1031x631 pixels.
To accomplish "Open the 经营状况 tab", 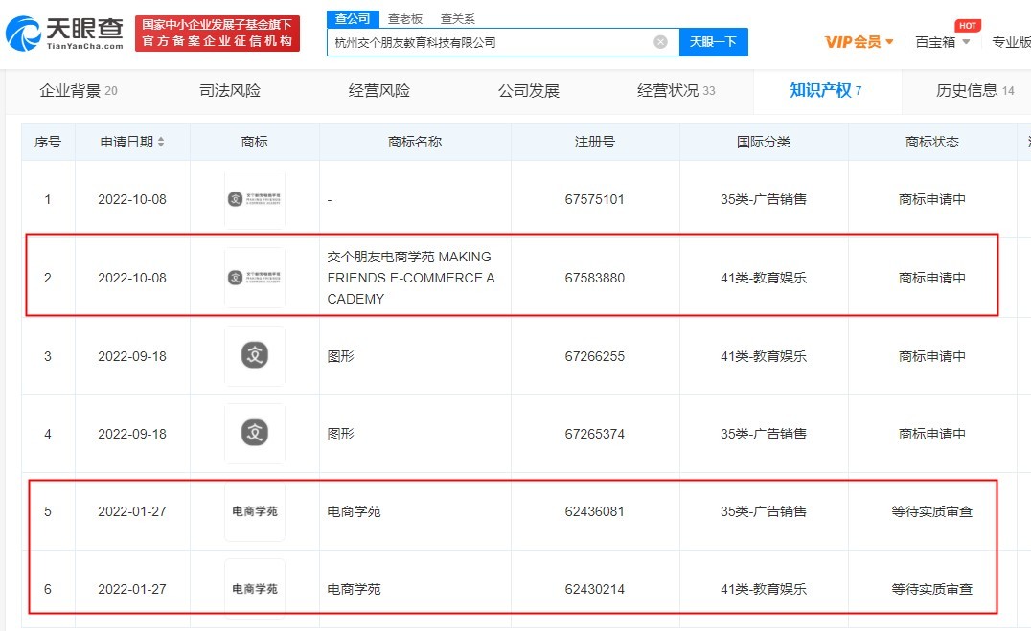I will pos(676,91).
